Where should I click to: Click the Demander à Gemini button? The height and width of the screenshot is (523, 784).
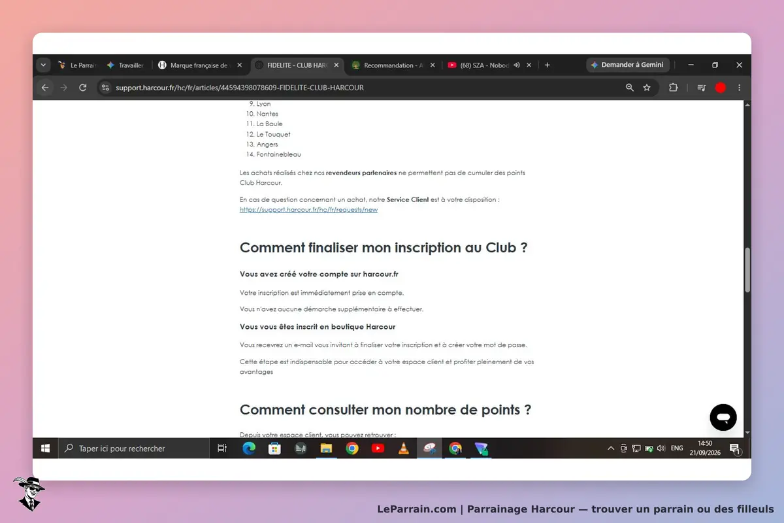tap(628, 65)
